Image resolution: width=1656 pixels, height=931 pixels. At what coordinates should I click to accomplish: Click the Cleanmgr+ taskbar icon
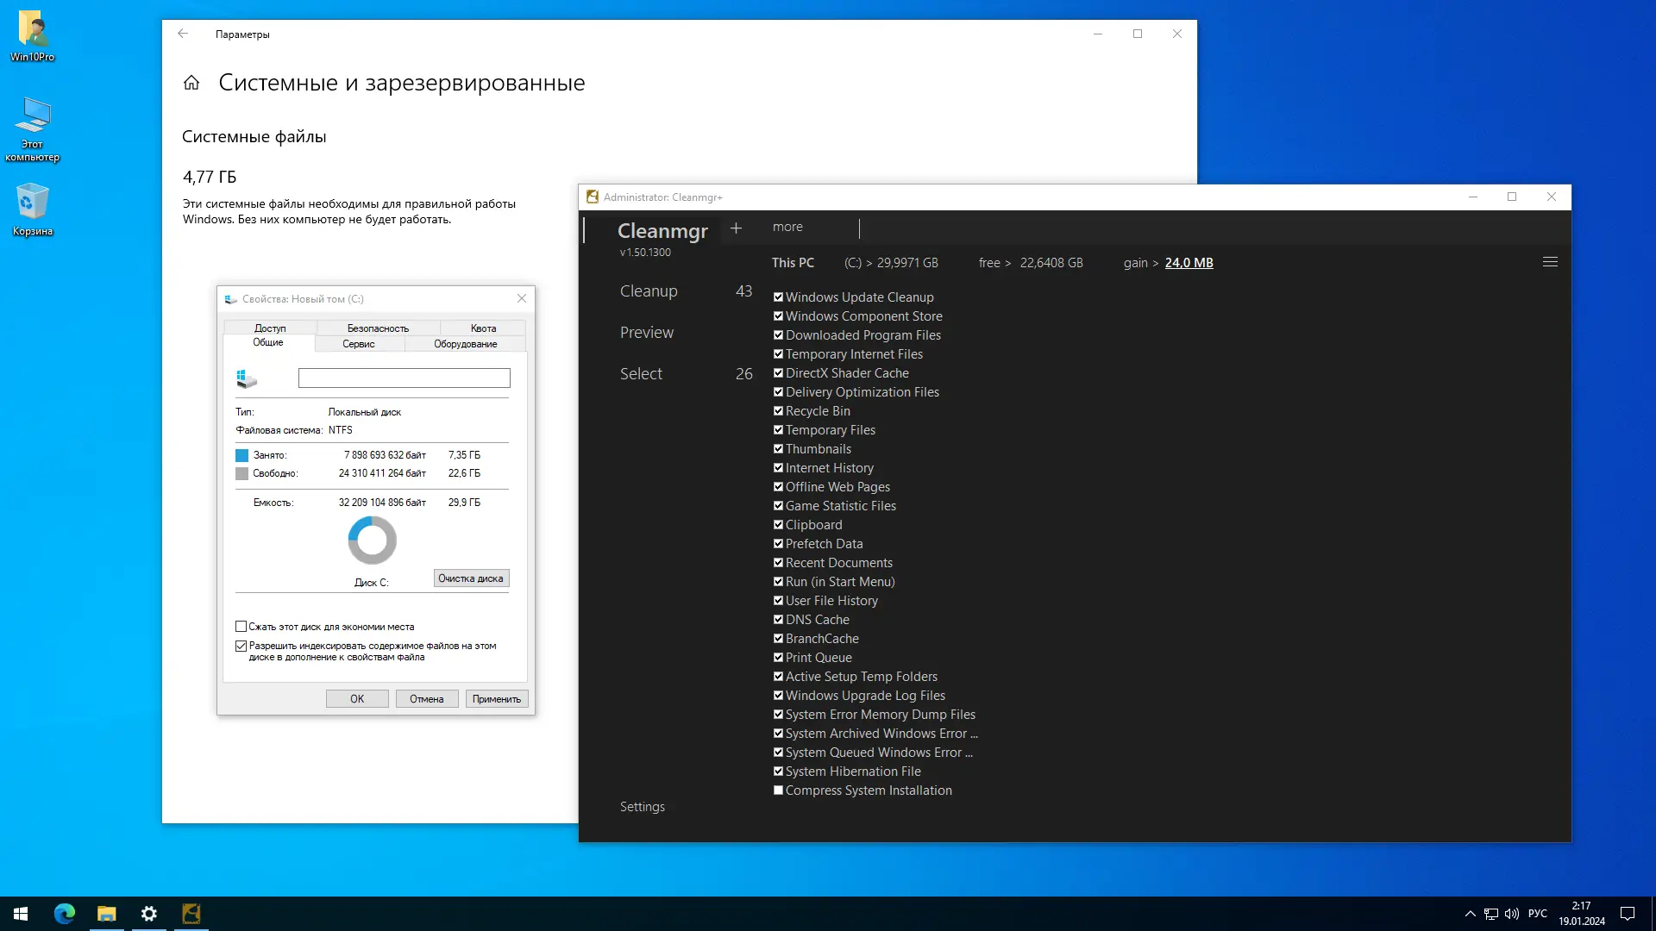(x=191, y=914)
